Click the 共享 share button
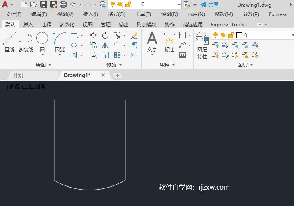294x206 pixels. [209, 5]
